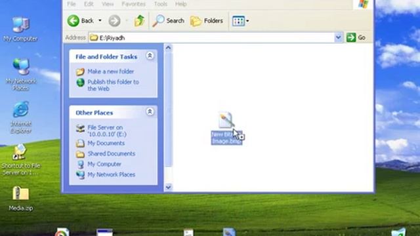Click the folder icon in address bar
The image size is (420, 236).
tap(94, 38)
